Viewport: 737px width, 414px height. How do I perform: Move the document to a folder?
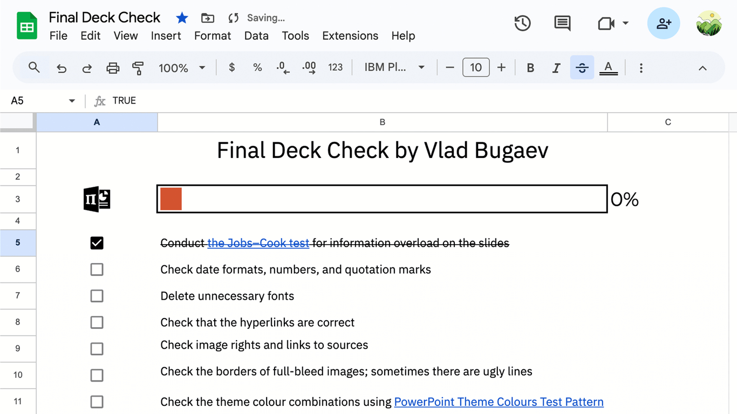208,18
